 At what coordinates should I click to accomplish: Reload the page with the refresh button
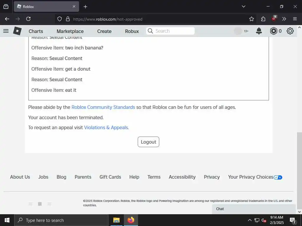(x=28, y=19)
